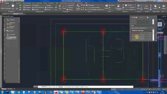Click Make Current layer (Сделать текущим)

pos(94,7)
